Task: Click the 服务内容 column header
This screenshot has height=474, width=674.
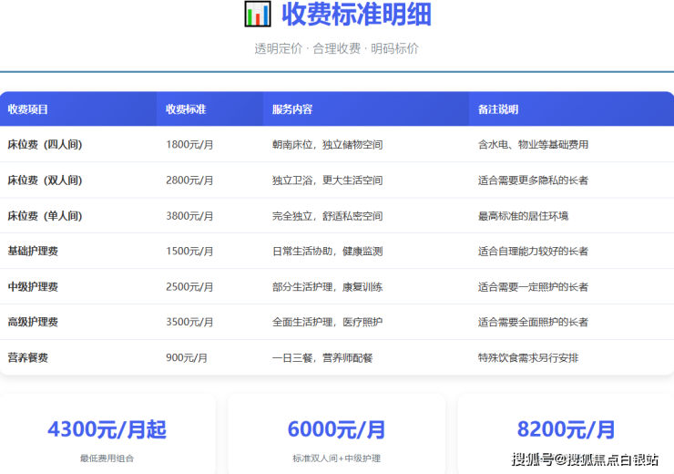Action: coord(292,109)
